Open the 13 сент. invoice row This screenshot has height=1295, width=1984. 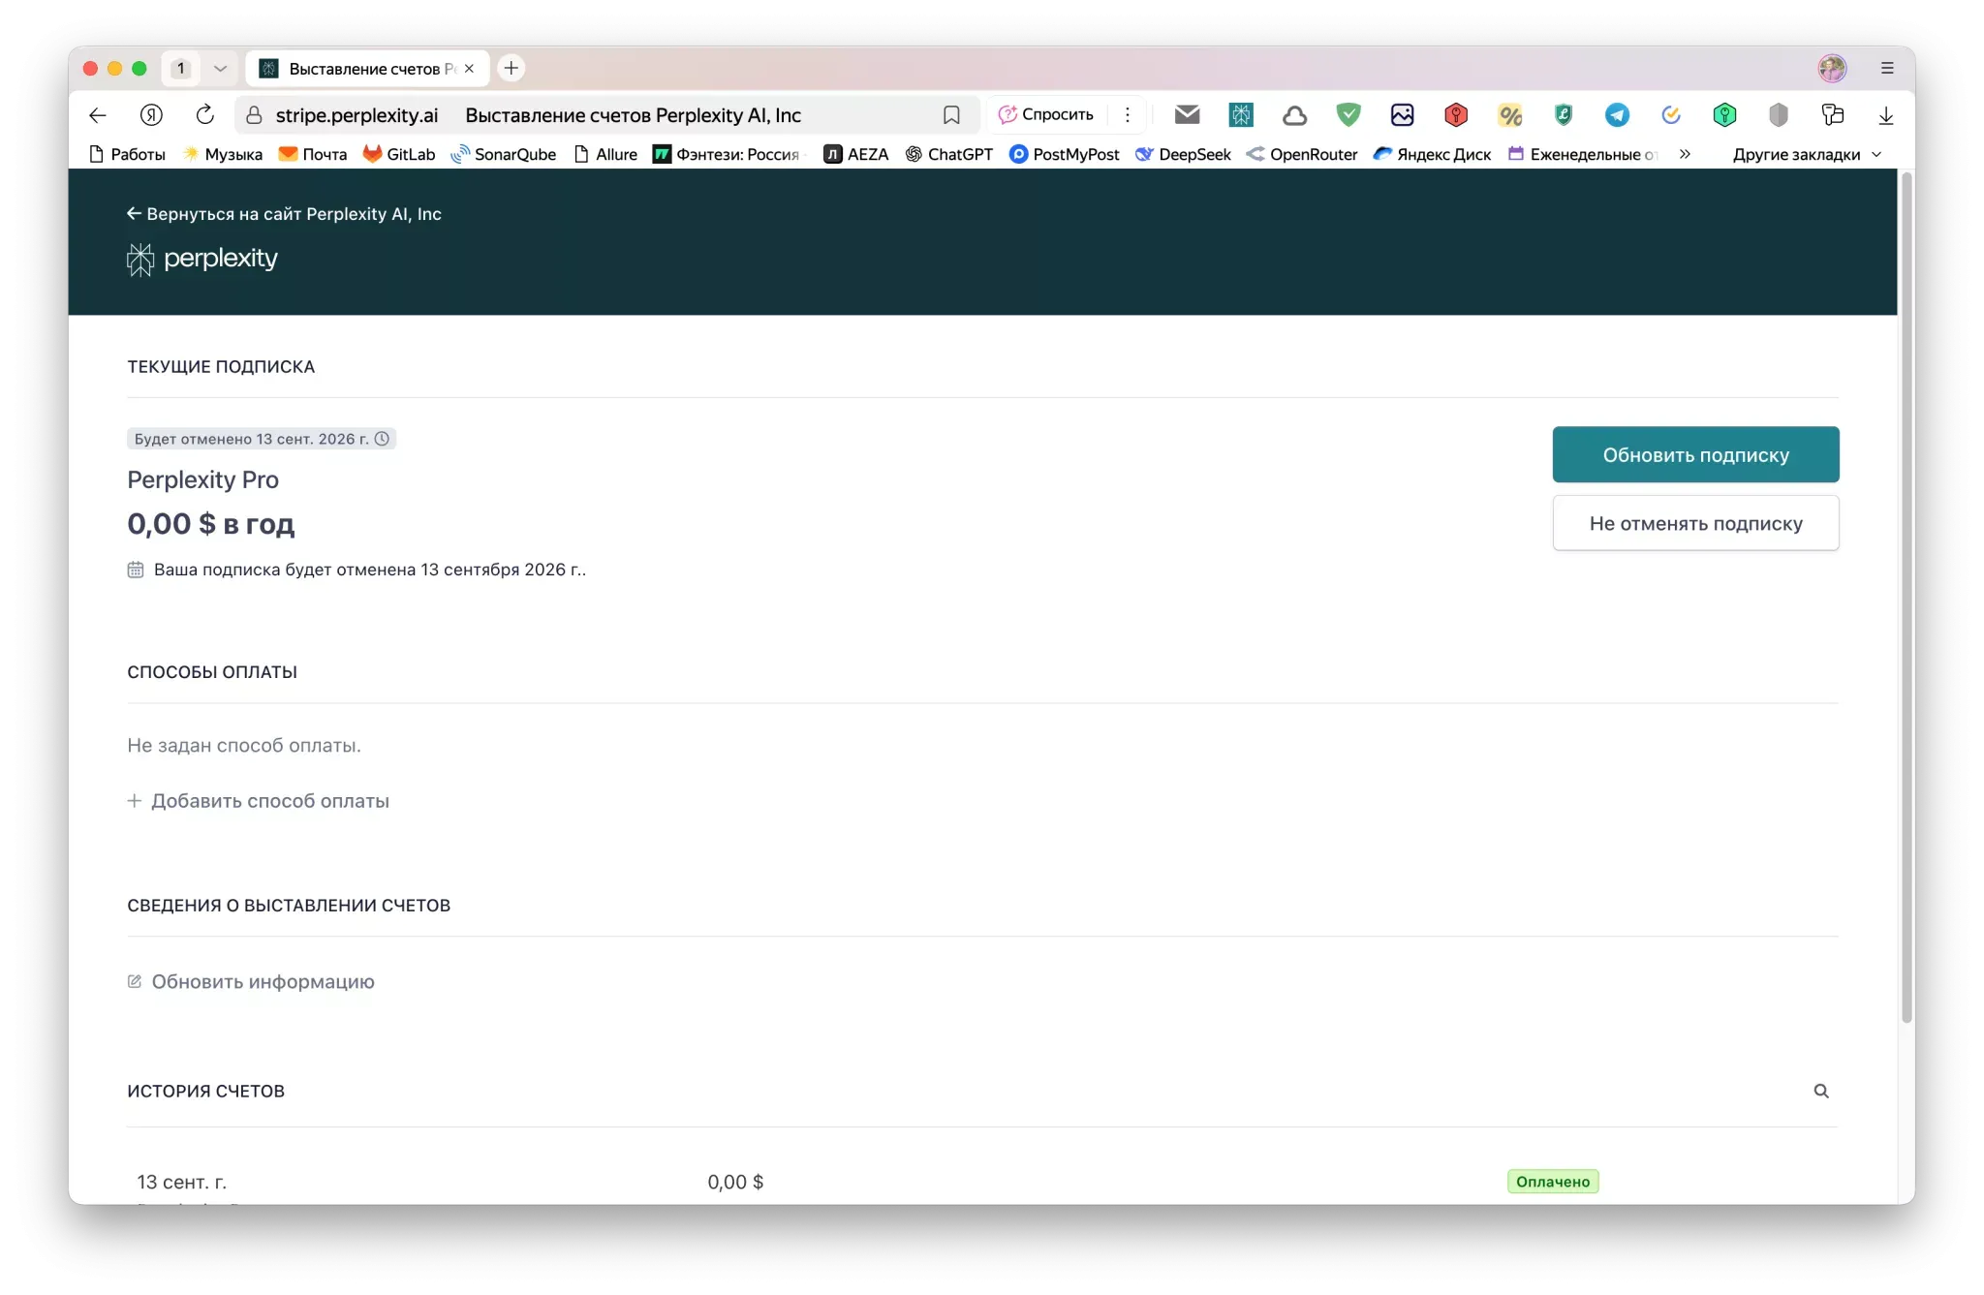pyautogui.click(x=982, y=1182)
